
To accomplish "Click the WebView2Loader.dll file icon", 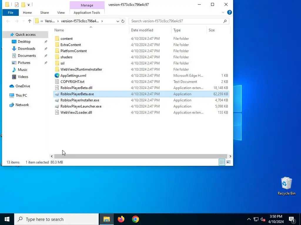I will click(57, 112).
